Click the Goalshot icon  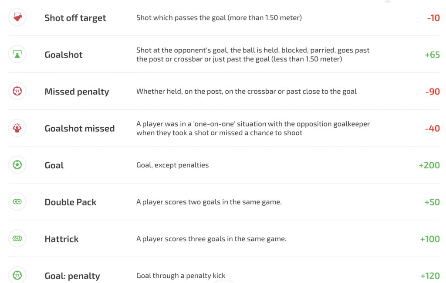[x=17, y=55]
